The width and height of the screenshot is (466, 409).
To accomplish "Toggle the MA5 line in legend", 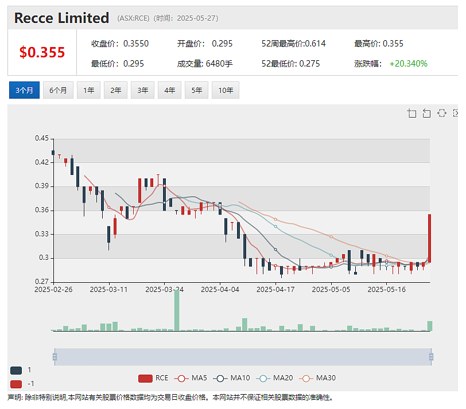I will [191, 378].
